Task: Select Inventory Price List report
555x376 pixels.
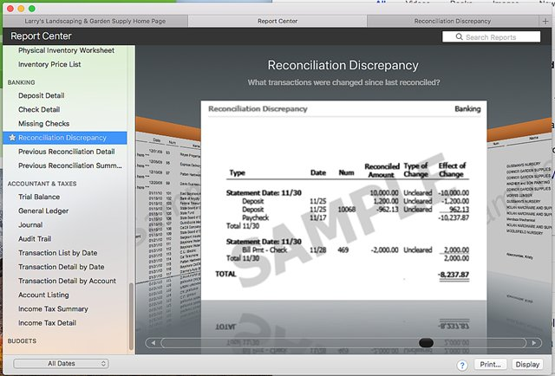Action: tap(49, 64)
